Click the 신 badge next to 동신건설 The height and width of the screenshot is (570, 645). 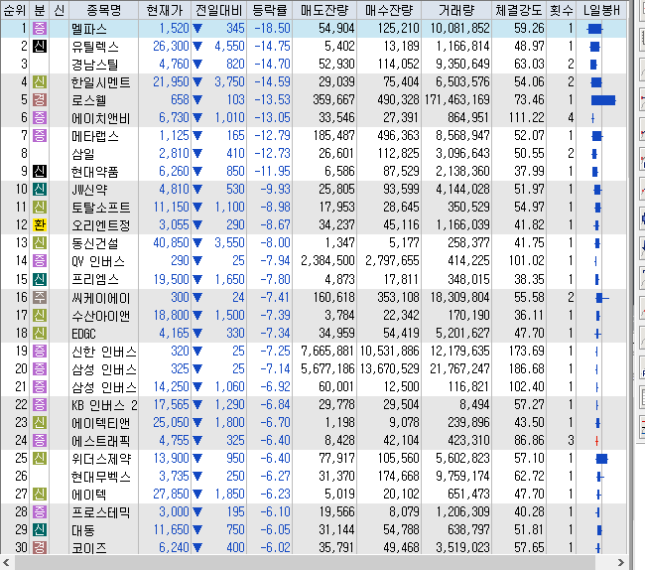(40, 243)
